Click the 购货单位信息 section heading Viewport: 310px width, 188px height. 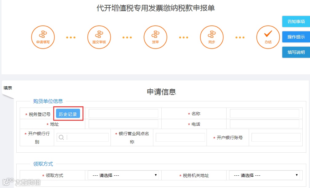pos(48,101)
